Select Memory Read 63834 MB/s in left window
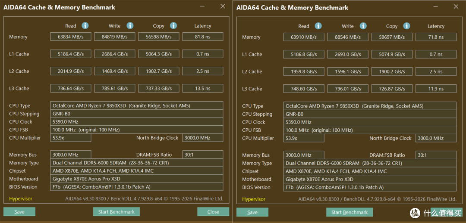 point(71,37)
